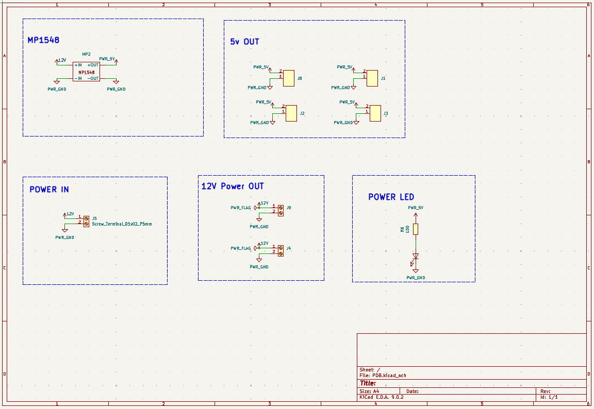Click the Rev: field in title block

pos(546,391)
